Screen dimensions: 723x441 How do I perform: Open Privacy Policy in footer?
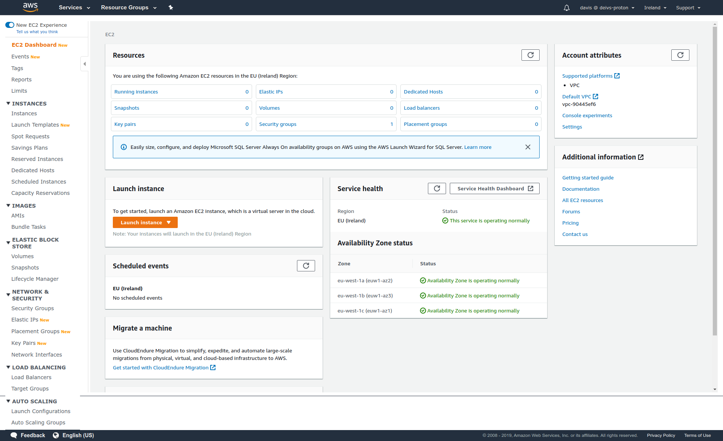pyautogui.click(x=661, y=435)
